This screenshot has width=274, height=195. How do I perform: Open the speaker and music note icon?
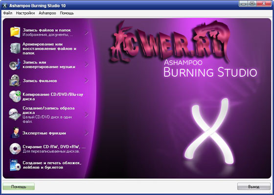pyautogui.click(x=15, y=65)
